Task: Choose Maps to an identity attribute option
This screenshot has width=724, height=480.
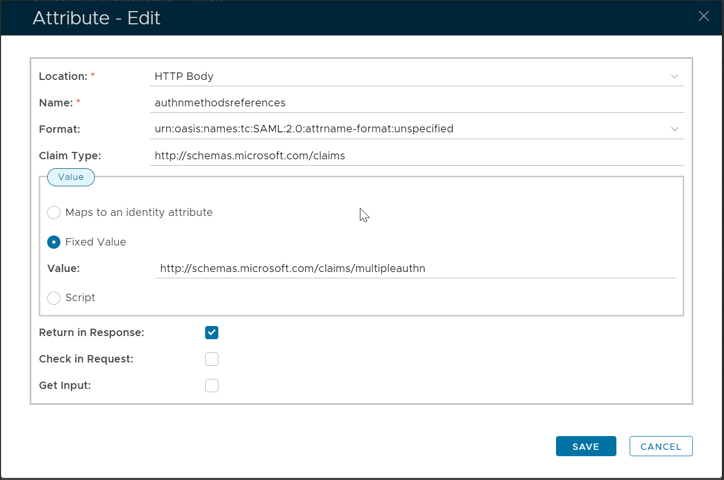Action: pyautogui.click(x=54, y=213)
